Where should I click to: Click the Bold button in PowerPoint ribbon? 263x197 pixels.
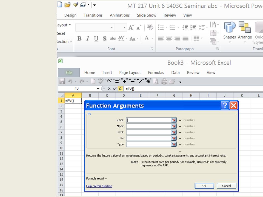79,39
